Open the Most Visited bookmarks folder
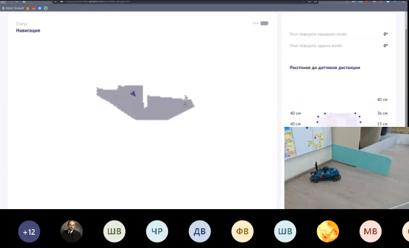Screen dimensions: 409x248 (12, 8)
